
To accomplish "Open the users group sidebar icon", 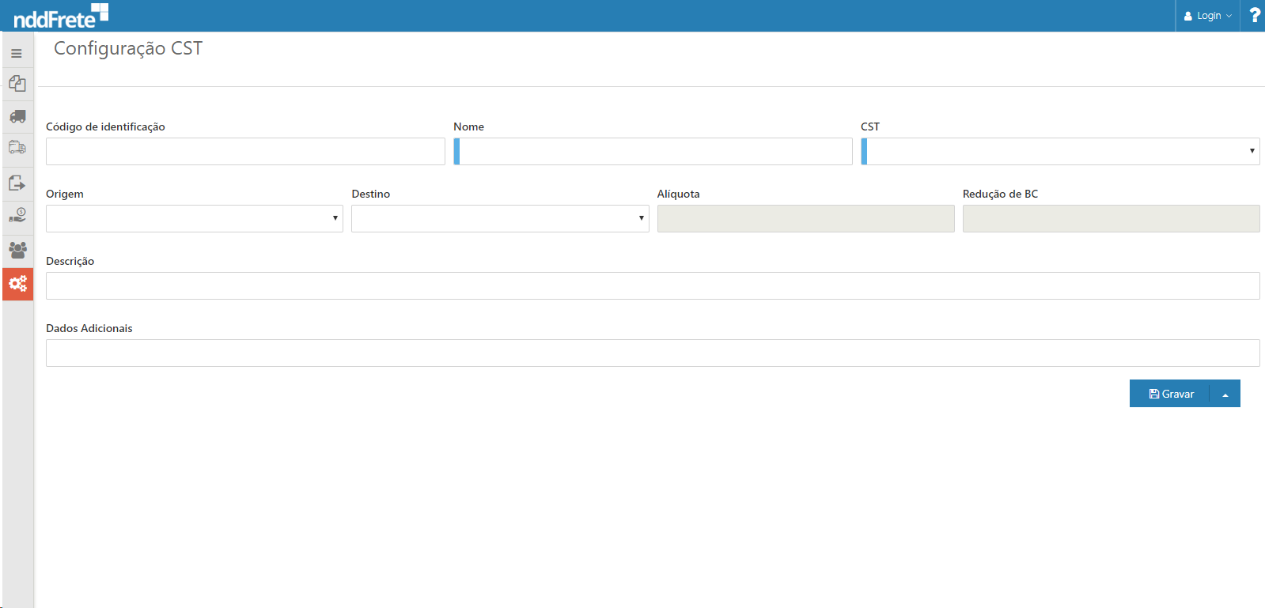I will 17,250.
